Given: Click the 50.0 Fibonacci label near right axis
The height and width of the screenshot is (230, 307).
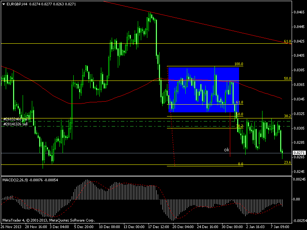Looking at the screenshot, I should pos(288,78).
